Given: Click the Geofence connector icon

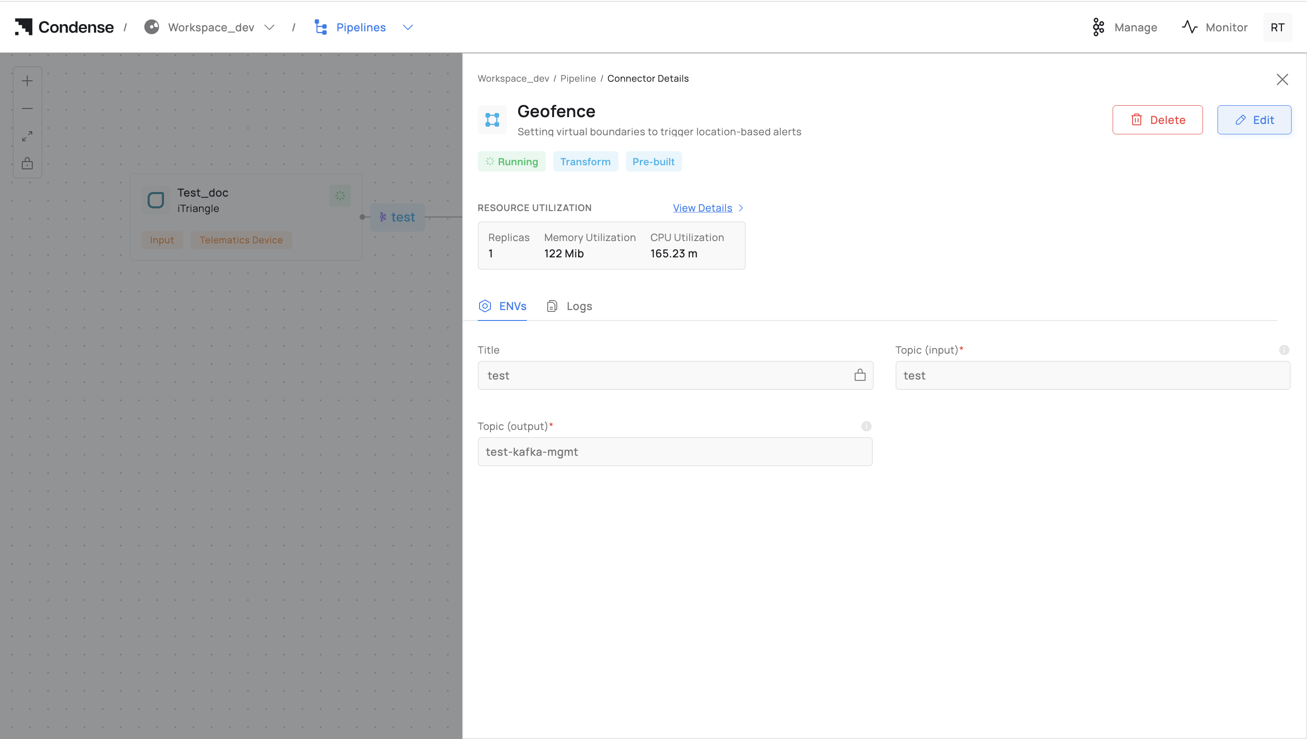Looking at the screenshot, I should pyautogui.click(x=492, y=120).
